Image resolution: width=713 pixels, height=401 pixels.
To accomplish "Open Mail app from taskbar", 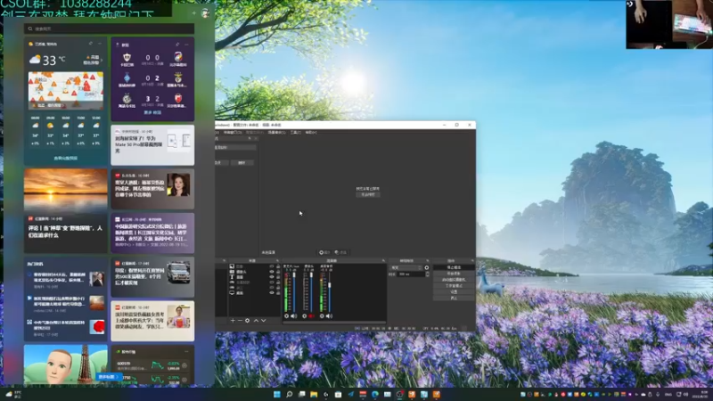I will (x=388, y=394).
